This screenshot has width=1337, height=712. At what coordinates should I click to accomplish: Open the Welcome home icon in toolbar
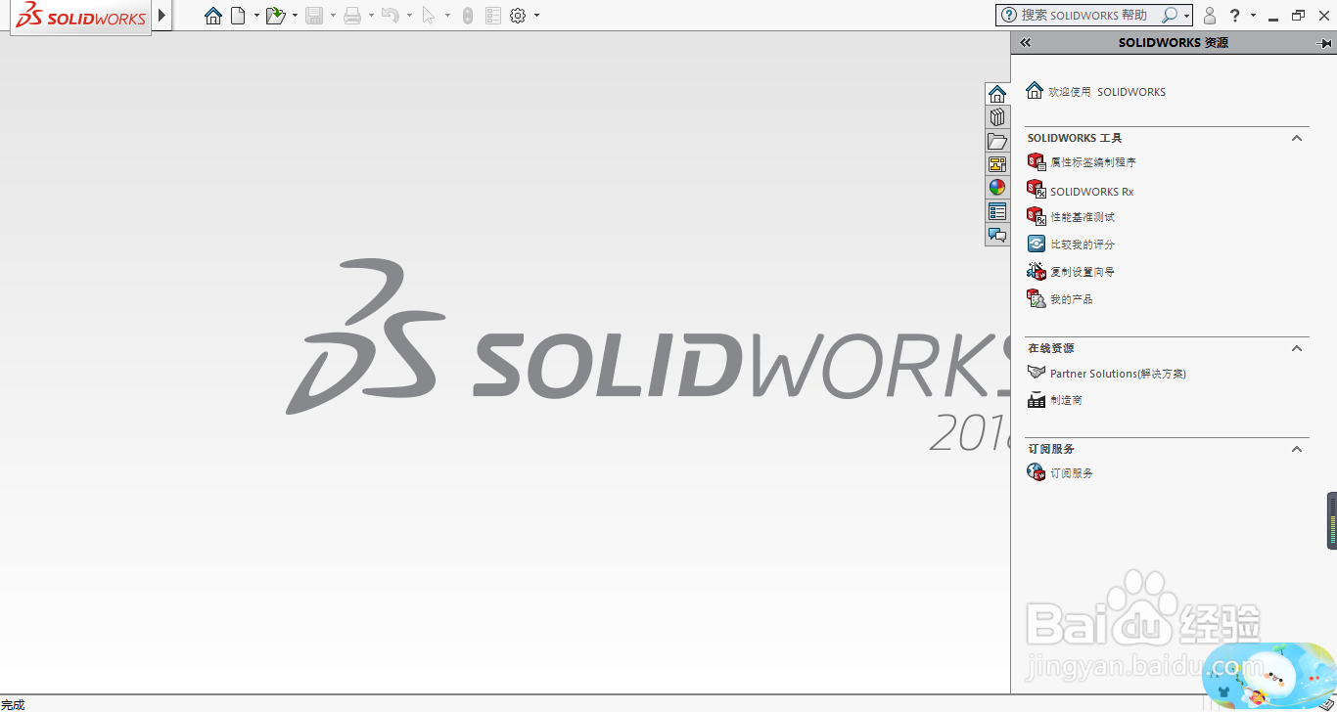coord(213,16)
